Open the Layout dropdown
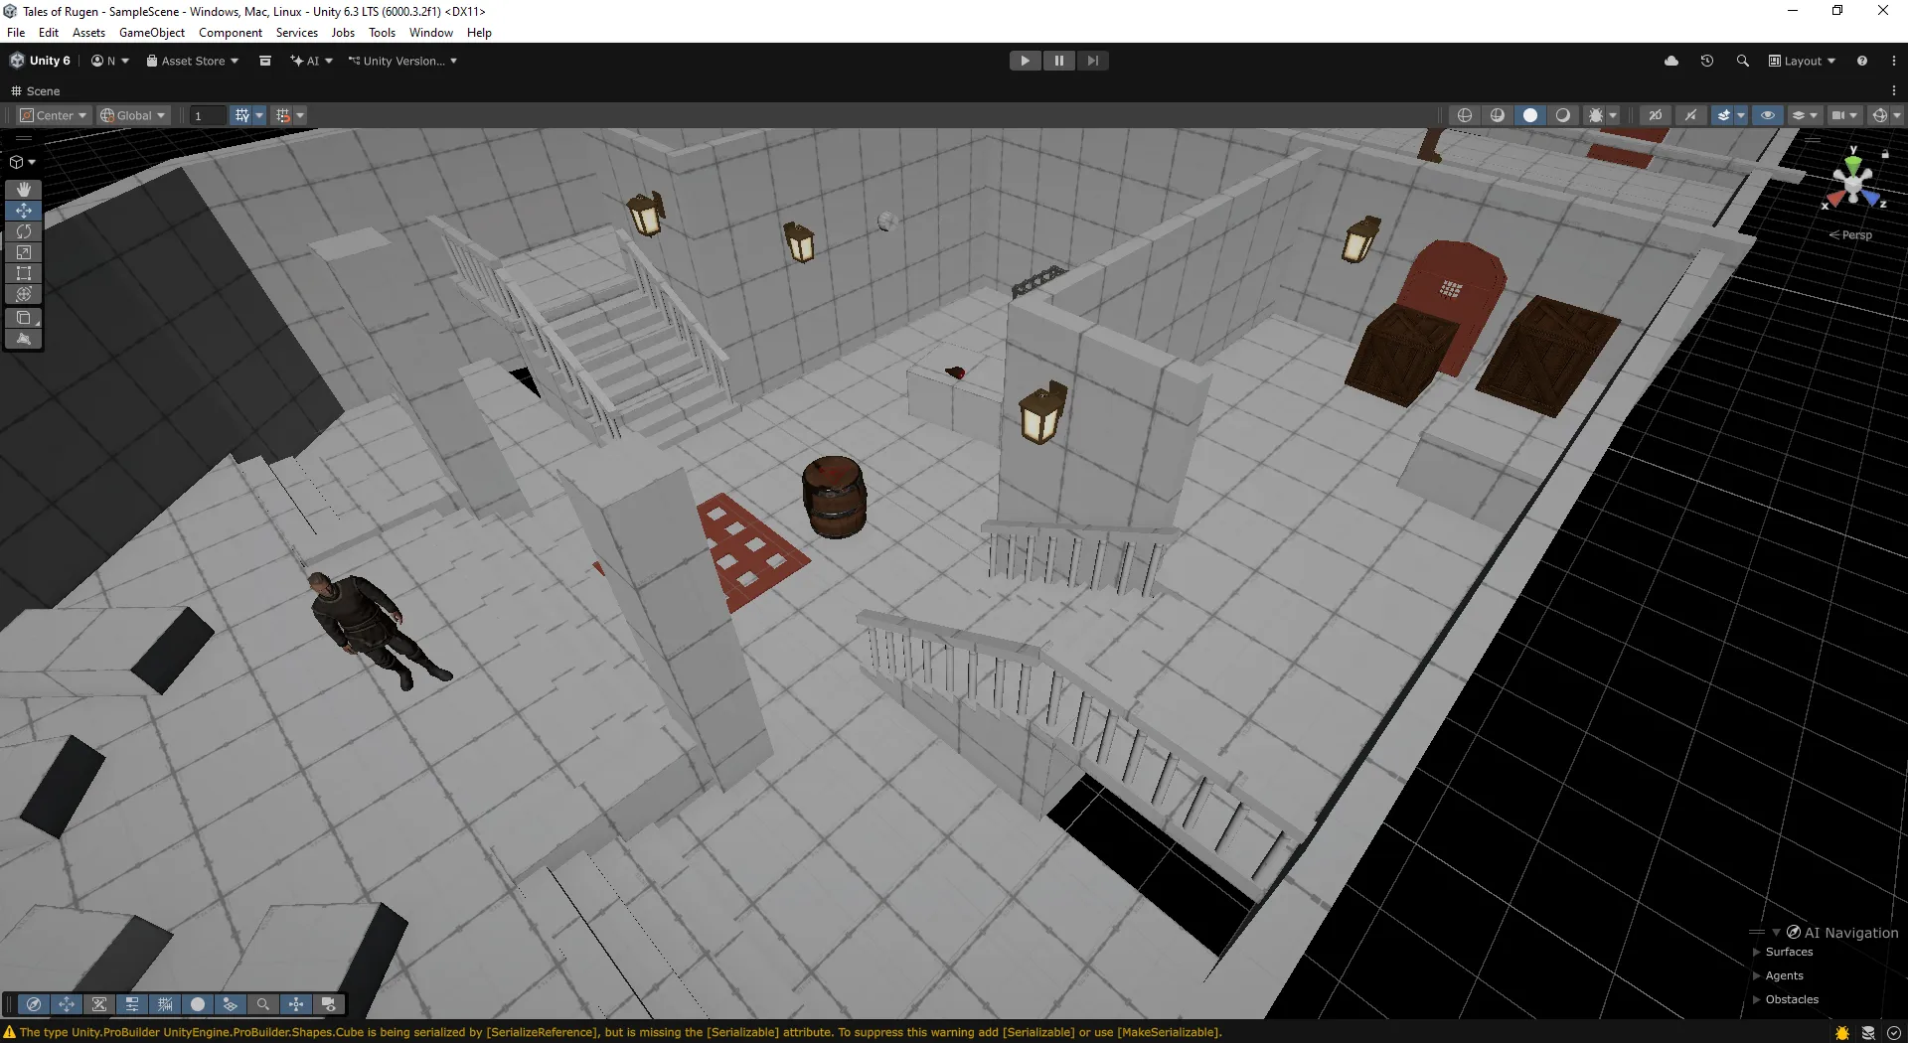 coord(1803,61)
